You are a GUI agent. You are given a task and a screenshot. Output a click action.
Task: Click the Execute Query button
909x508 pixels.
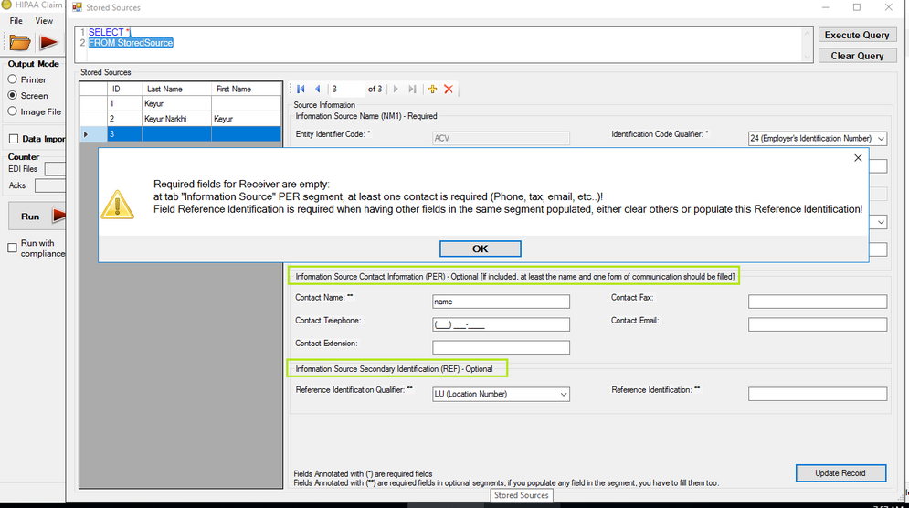click(x=857, y=35)
